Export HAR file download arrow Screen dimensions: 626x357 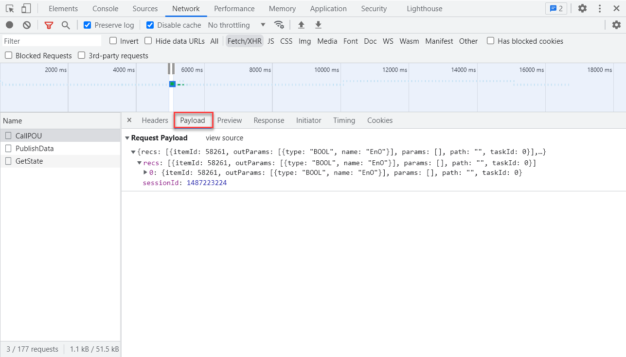[x=318, y=25]
